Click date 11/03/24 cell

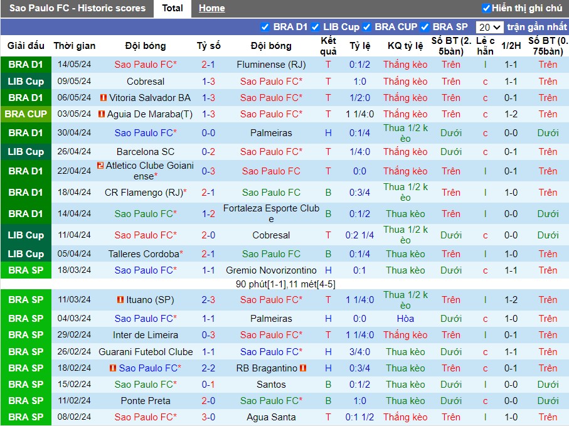75,300
